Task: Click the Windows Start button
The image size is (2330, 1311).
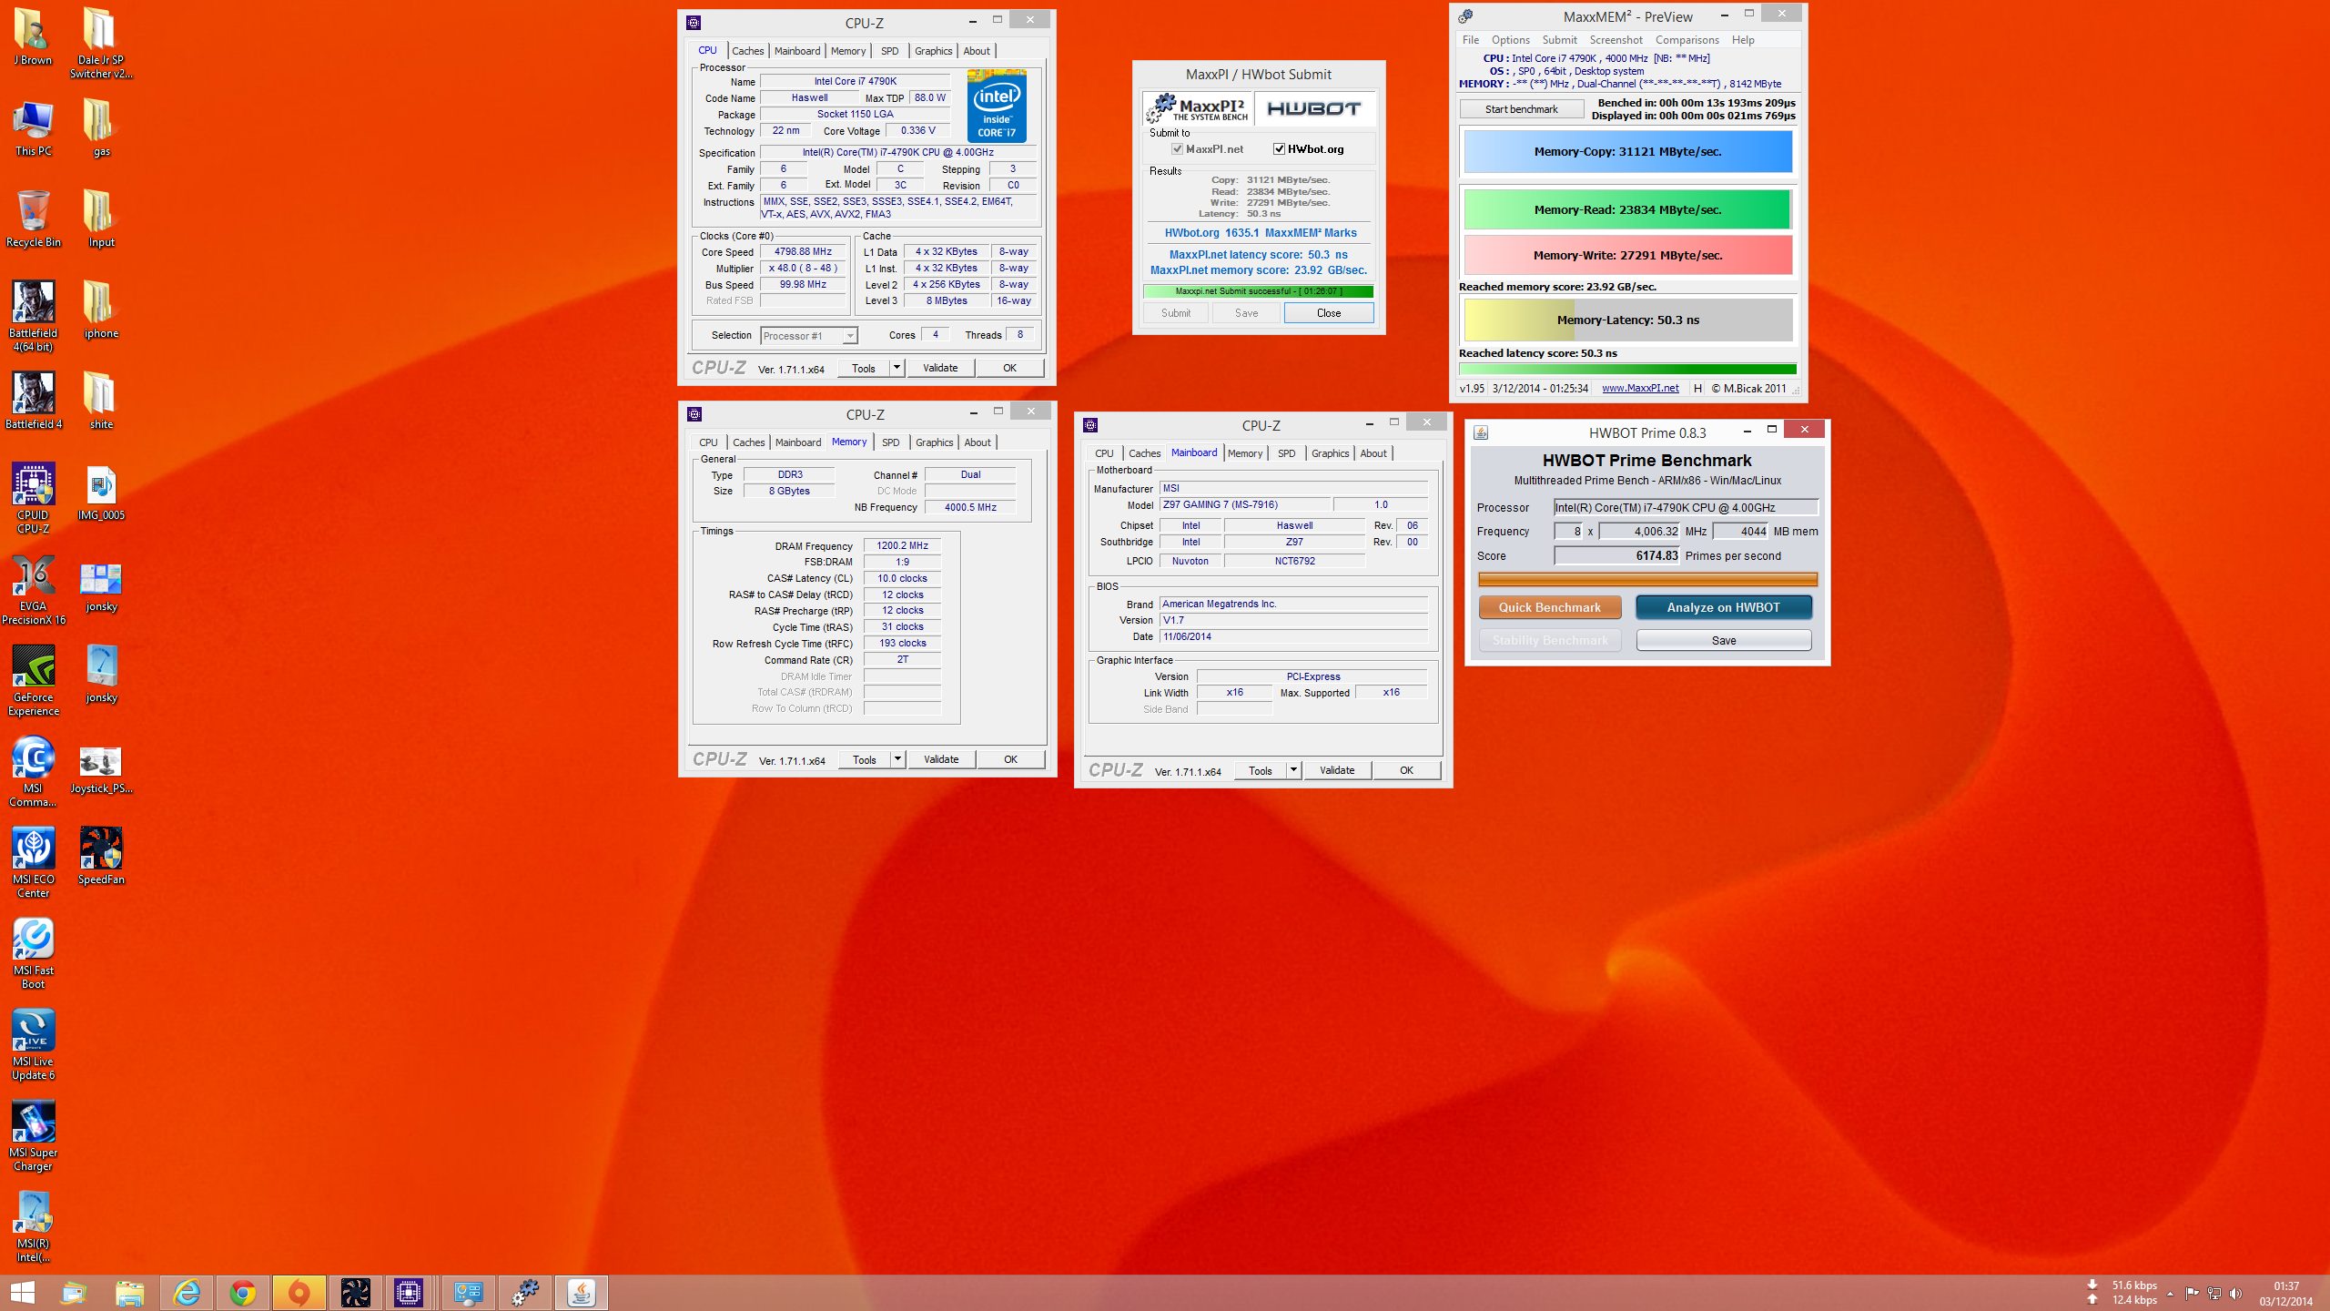Action: click(23, 1293)
